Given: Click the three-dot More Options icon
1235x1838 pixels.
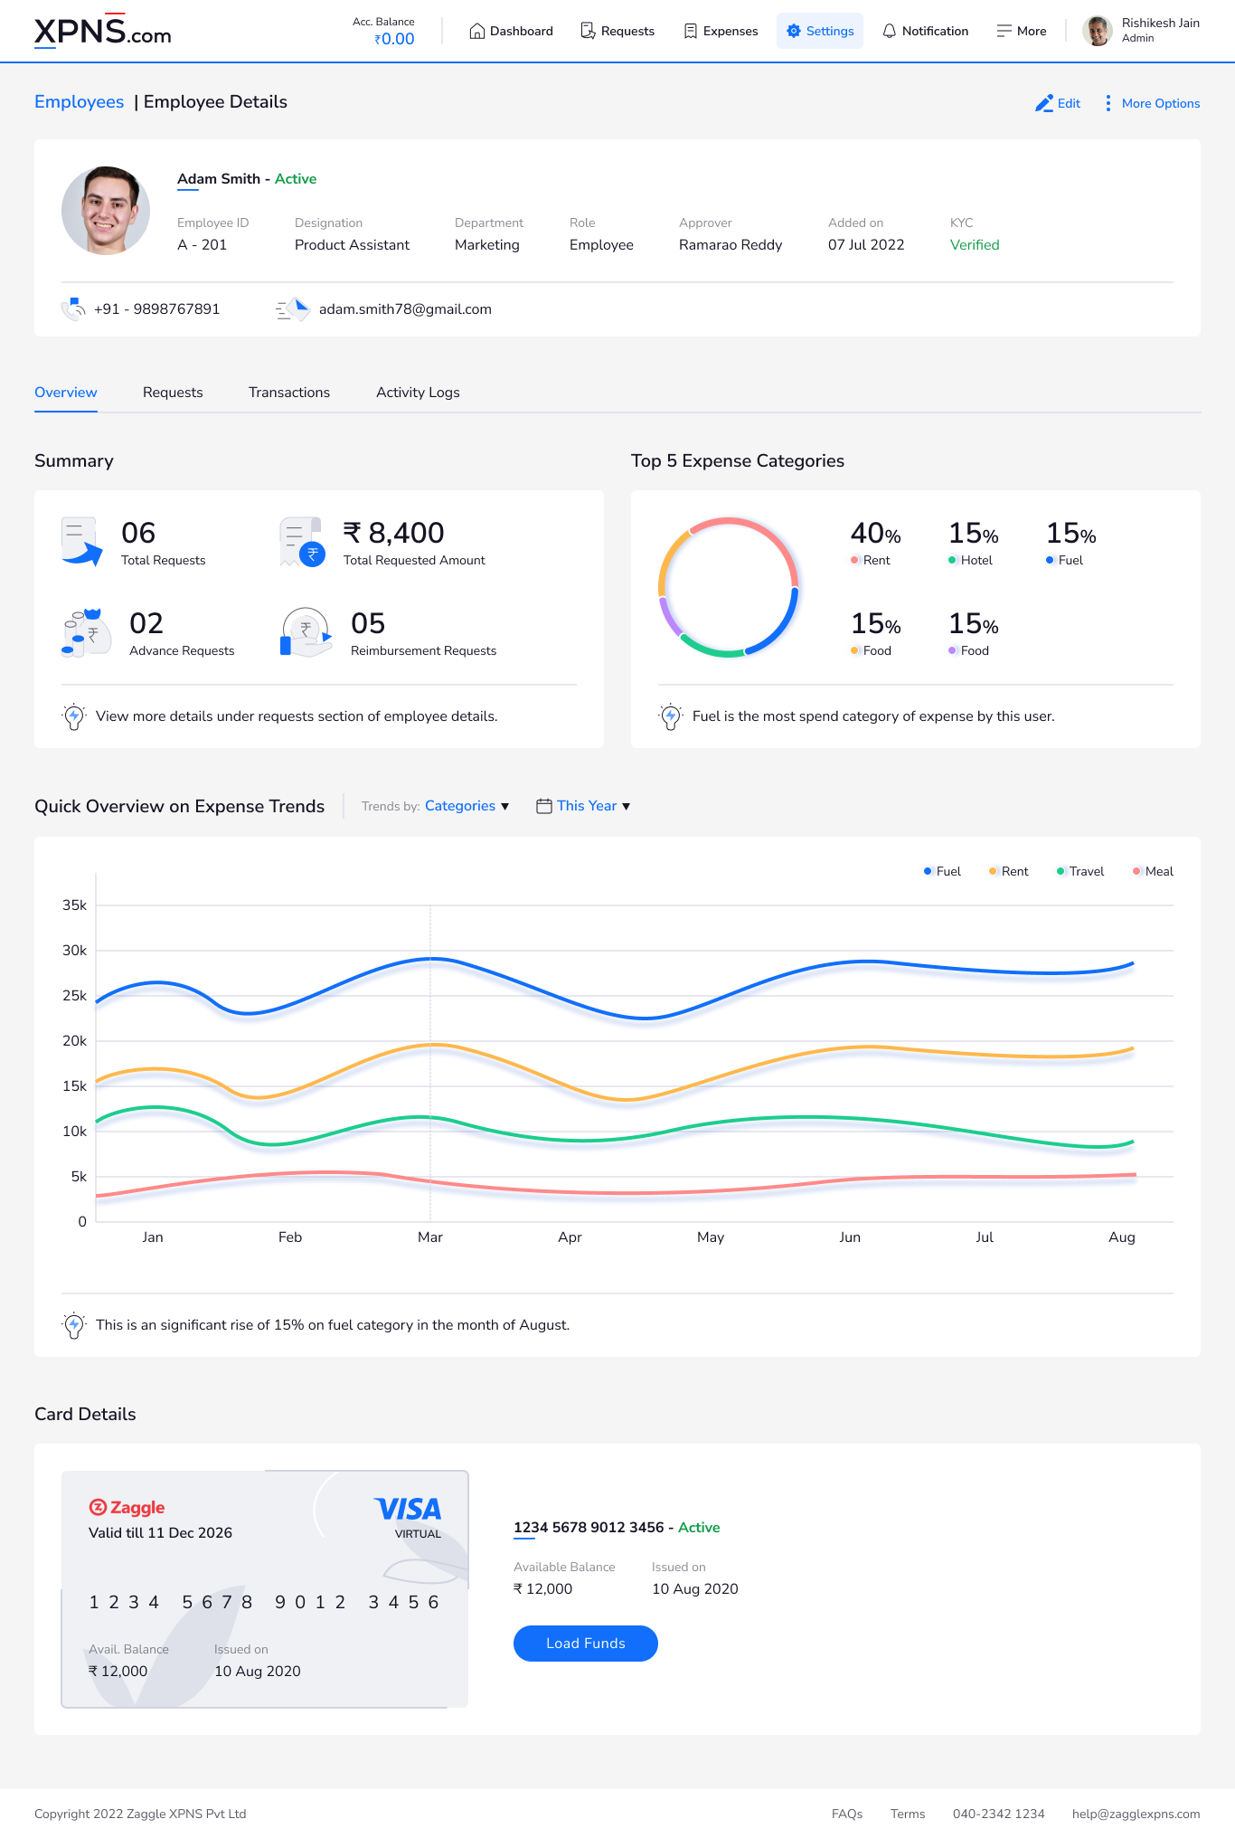Looking at the screenshot, I should click(x=1108, y=103).
